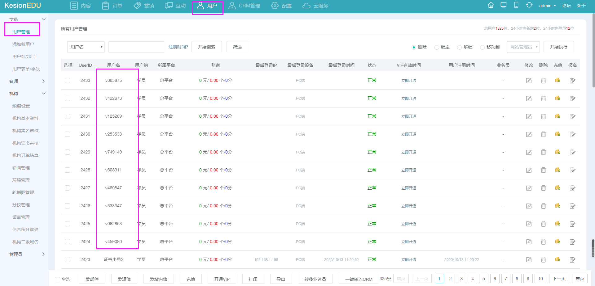Image resolution: width=595 pixels, height=286 pixels.
Task: Click the desktop monitor icon in header
Action: pyautogui.click(x=504, y=5)
